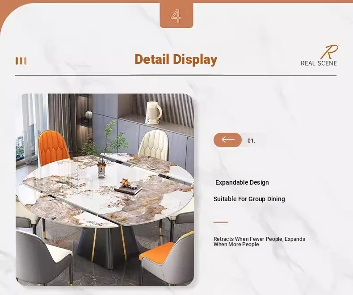Click the orange left-arrow button

227,140
